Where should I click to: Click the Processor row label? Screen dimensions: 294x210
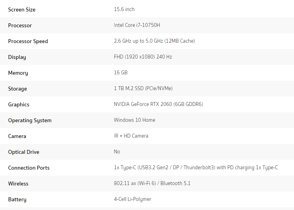[x=20, y=25]
